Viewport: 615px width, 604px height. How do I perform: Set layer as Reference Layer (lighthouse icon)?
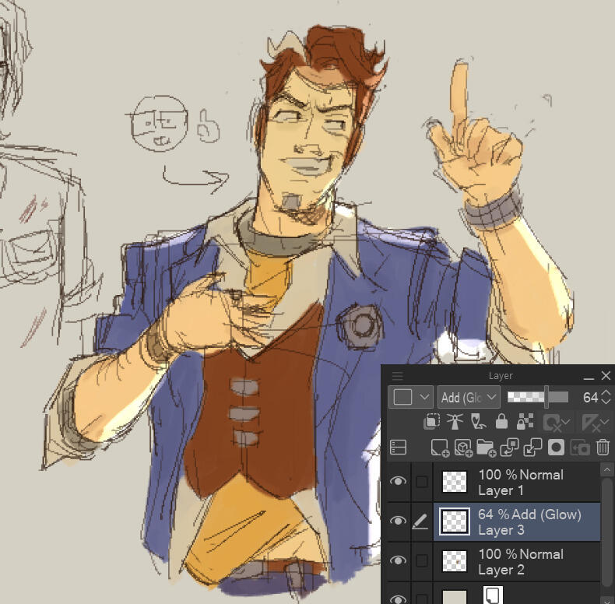point(455,422)
